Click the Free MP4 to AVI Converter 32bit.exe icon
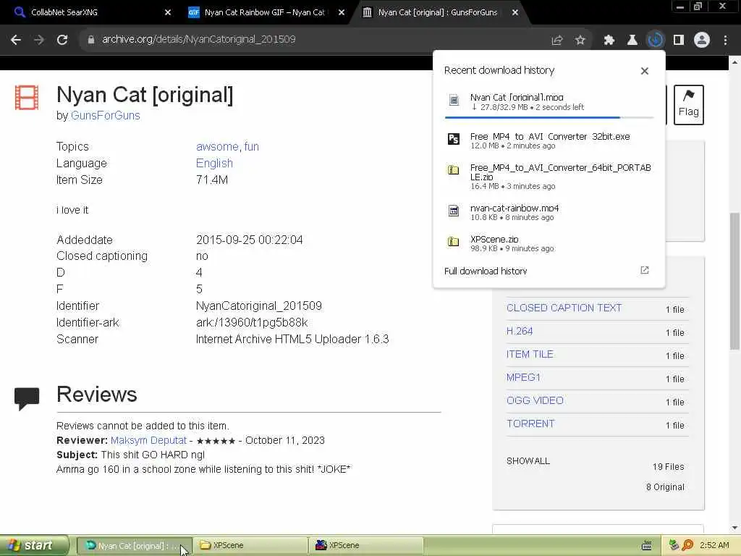The image size is (741, 556). (454, 139)
